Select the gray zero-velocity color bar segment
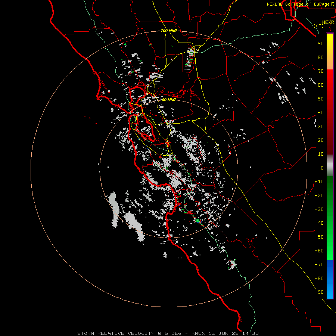This screenshot has width=336, height=336. coord(330,165)
